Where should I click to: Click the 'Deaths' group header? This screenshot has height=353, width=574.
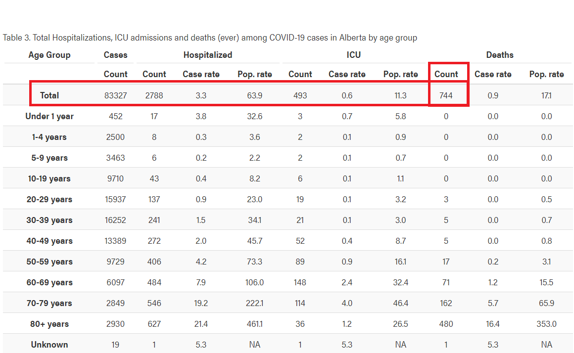point(500,55)
